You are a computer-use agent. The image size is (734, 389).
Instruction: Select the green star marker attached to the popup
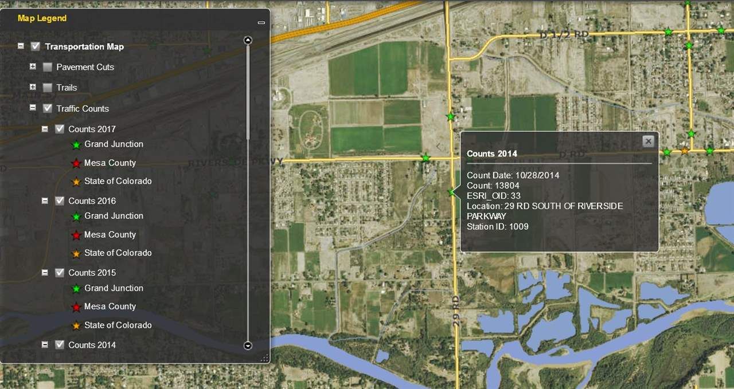tap(452, 192)
